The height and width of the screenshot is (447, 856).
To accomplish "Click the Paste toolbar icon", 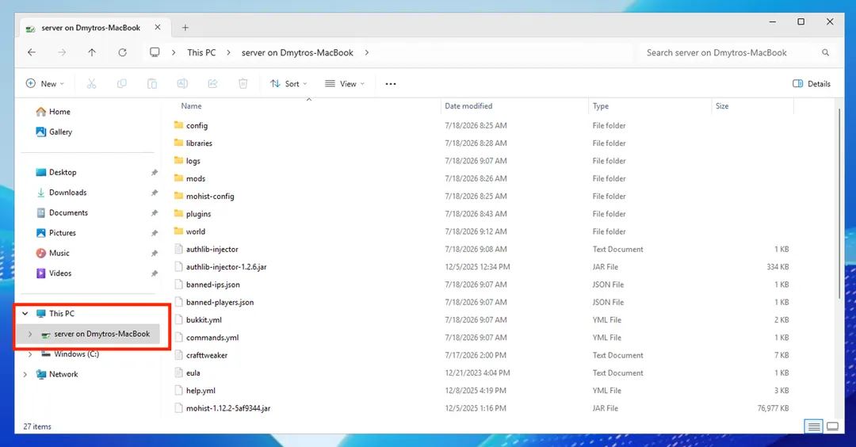I will [x=151, y=83].
